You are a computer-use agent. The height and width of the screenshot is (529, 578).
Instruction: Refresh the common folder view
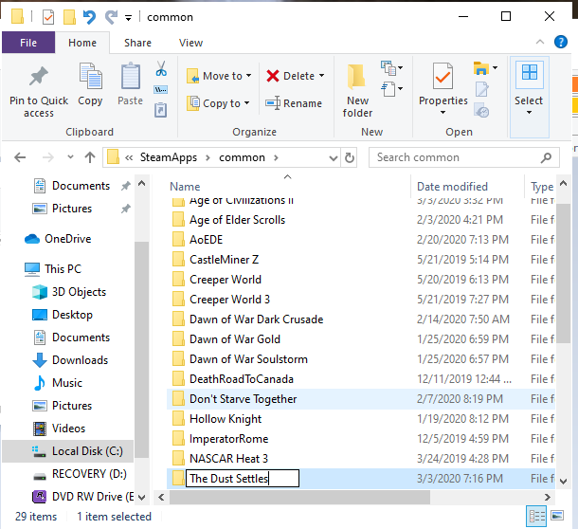coord(350,158)
